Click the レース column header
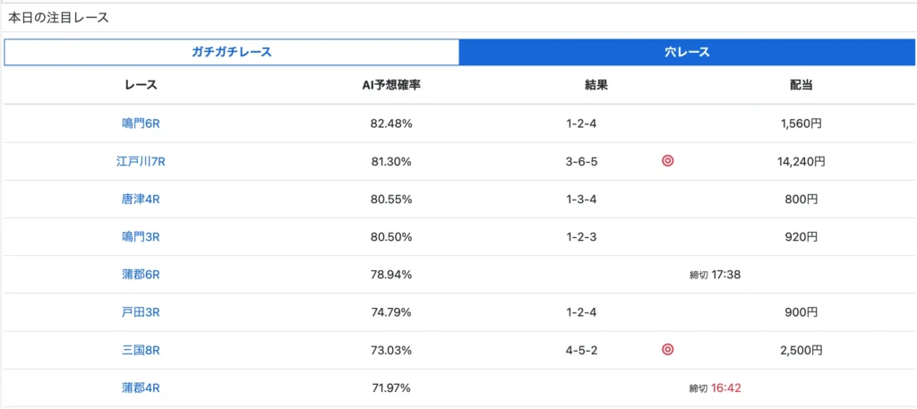Viewport: 917px width, 409px height. (141, 86)
